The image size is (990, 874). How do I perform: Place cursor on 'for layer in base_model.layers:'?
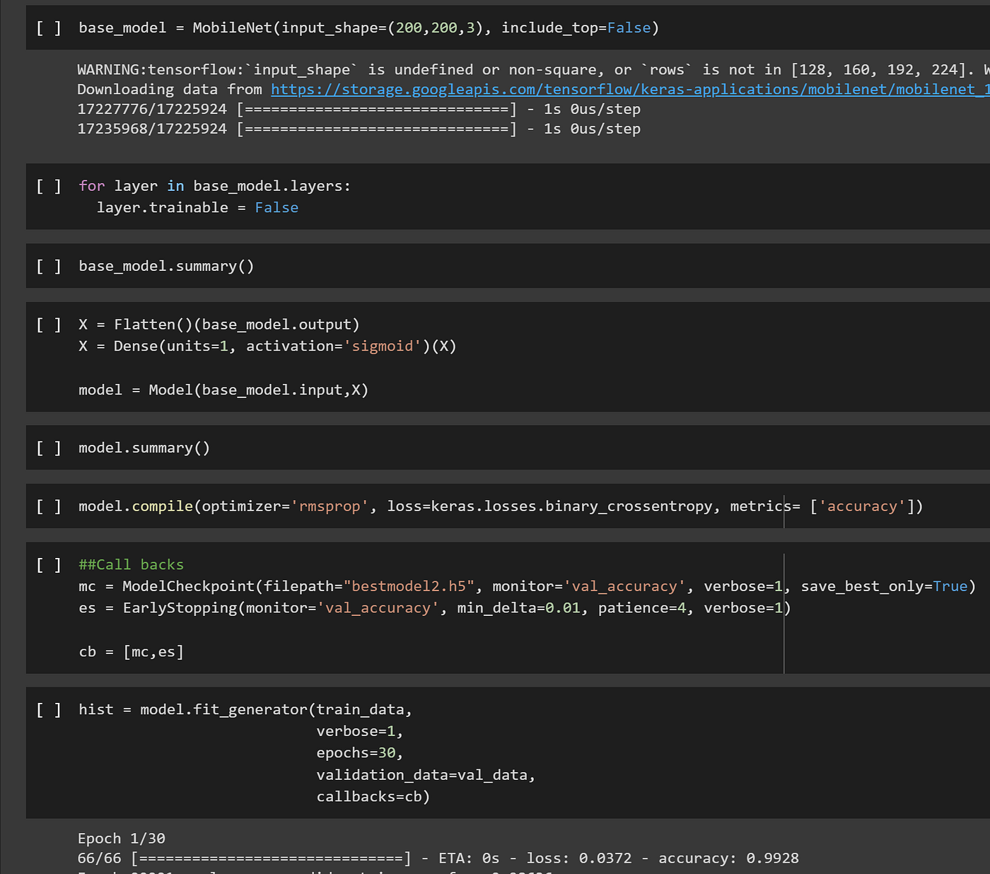coord(214,186)
